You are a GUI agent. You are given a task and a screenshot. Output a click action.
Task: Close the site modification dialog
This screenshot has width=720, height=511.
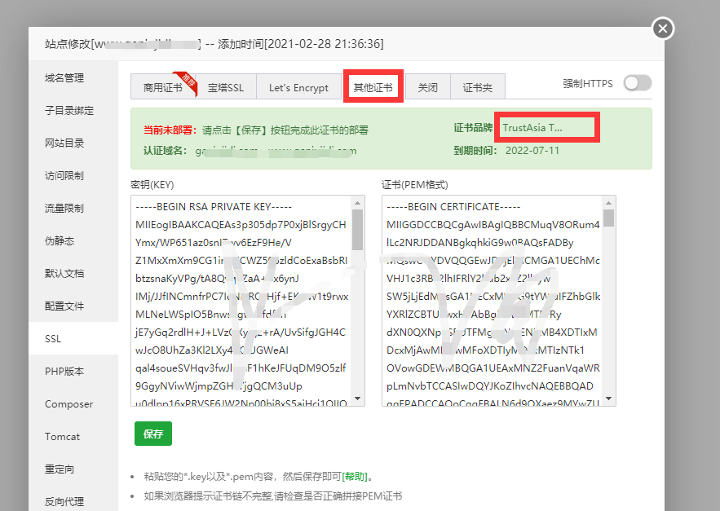point(663,29)
